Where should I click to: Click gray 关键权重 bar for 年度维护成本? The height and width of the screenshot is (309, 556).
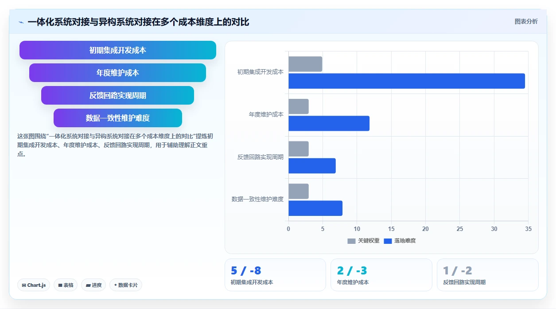299,106
